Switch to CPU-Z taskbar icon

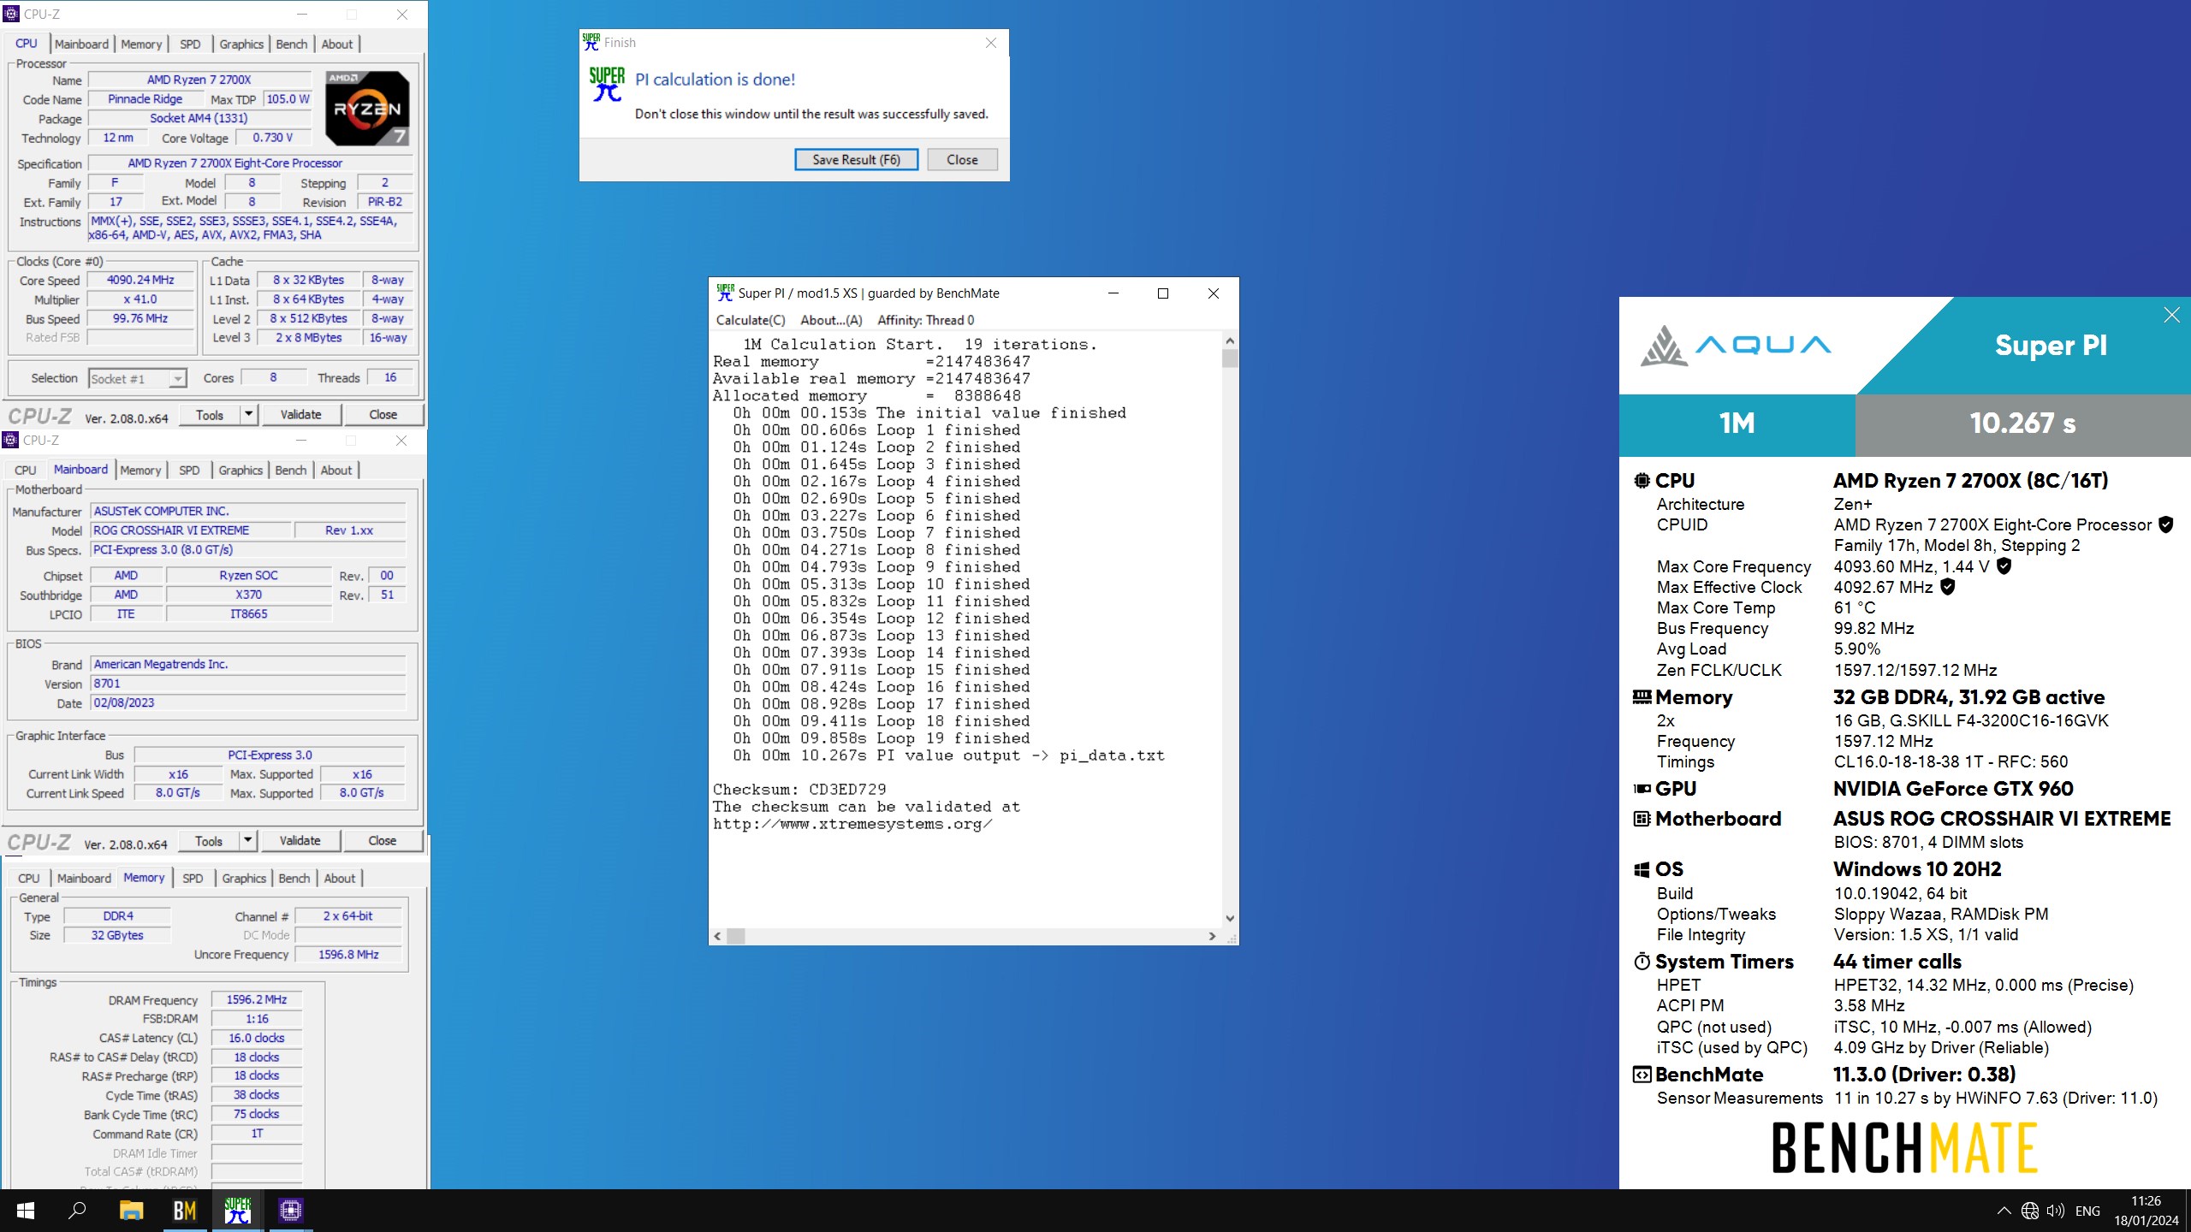291,1211
